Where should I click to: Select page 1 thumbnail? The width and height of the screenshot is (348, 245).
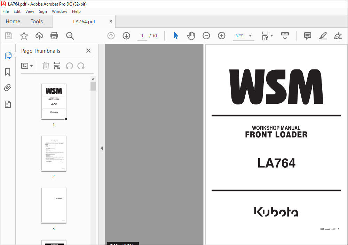[x=54, y=102]
